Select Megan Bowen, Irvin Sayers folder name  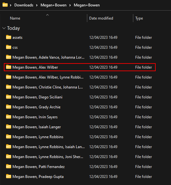(35, 117)
